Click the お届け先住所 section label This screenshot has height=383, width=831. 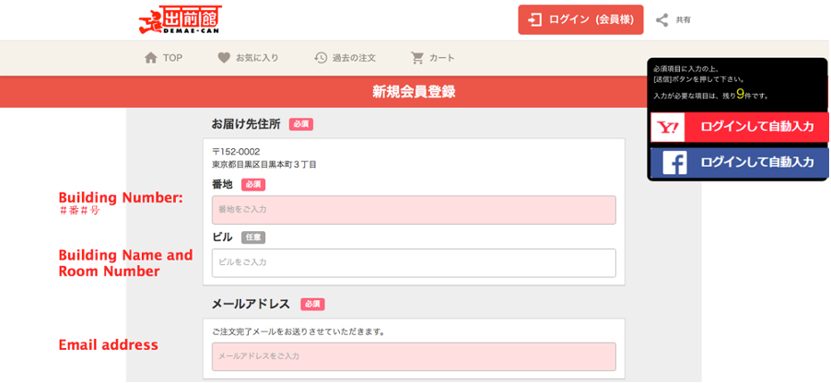[246, 124]
